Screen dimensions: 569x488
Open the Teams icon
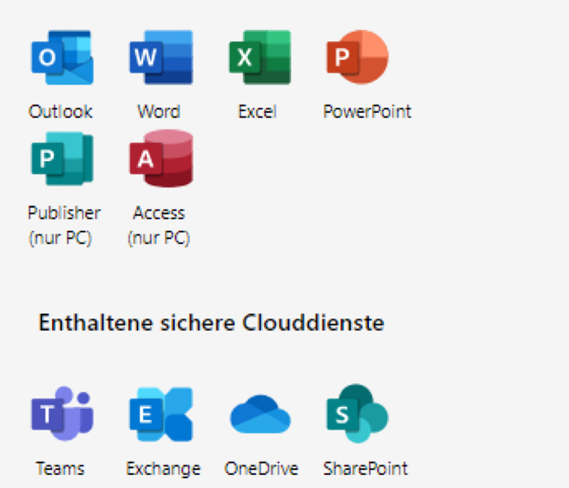pos(62,413)
